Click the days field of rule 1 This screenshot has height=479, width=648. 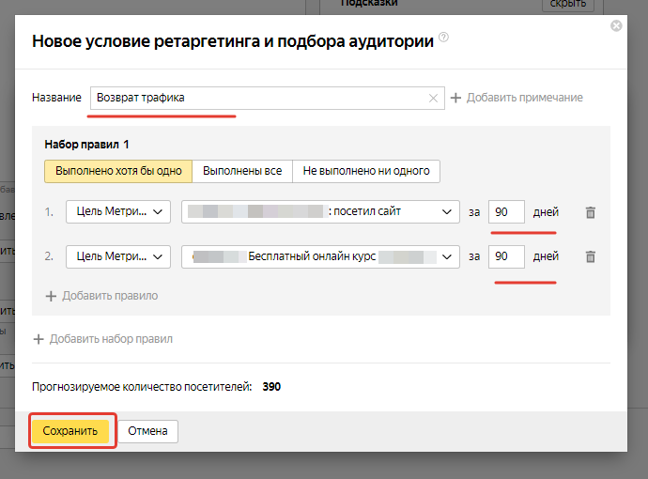point(506,212)
